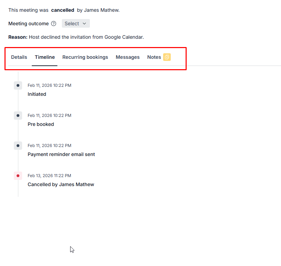Image resolution: width=281 pixels, height=266 pixels.
Task: Click the Feb 13, 2026 11:22 PM timestamp
Action: pos(49,176)
